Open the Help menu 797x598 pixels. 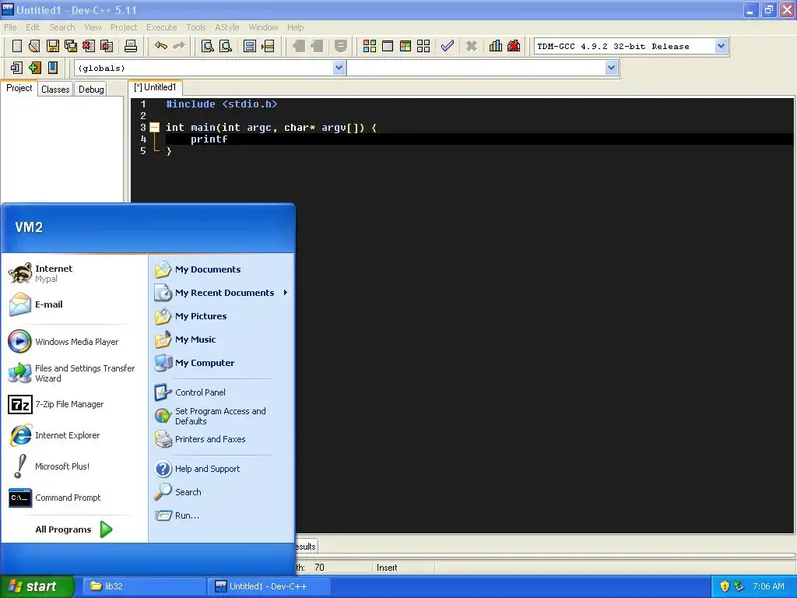pyautogui.click(x=295, y=27)
